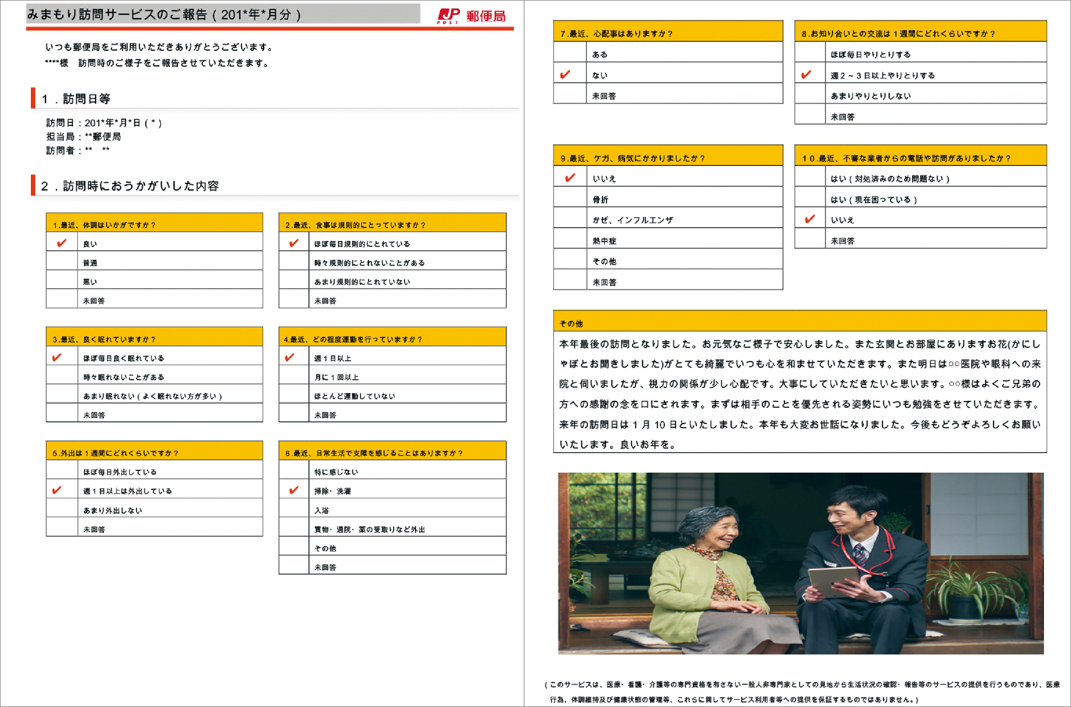Image resolution: width=1071 pixels, height=707 pixels.
Task: Check the 入浴 box in question 6
Action: click(x=294, y=508)
